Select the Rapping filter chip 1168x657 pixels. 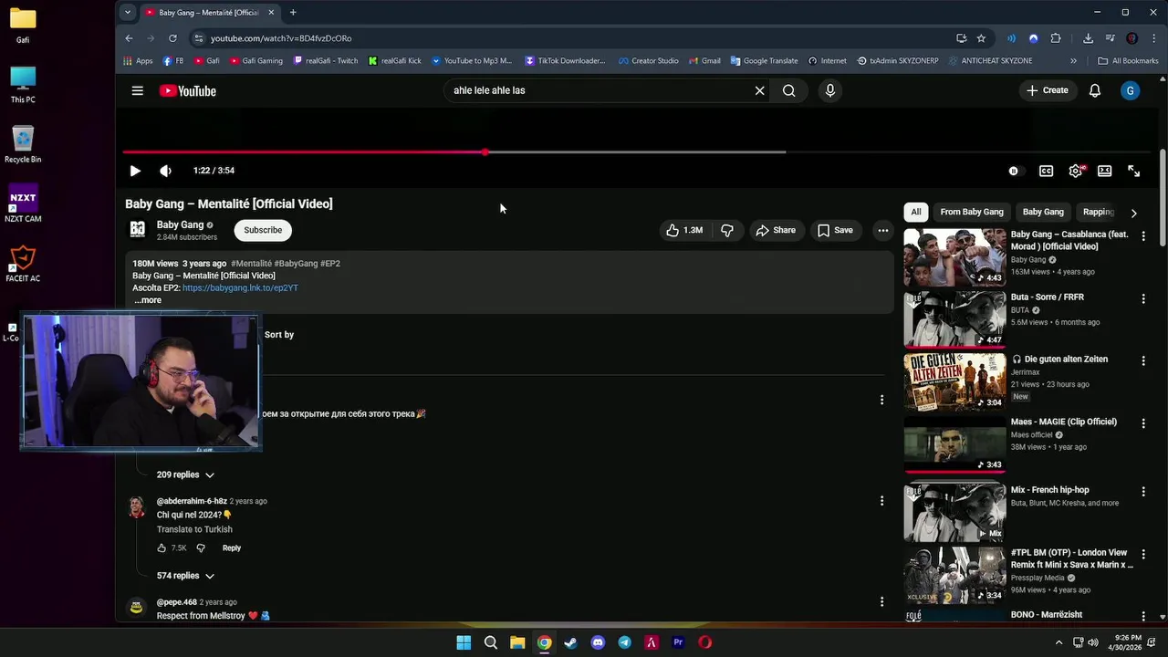pos(1098,212)
